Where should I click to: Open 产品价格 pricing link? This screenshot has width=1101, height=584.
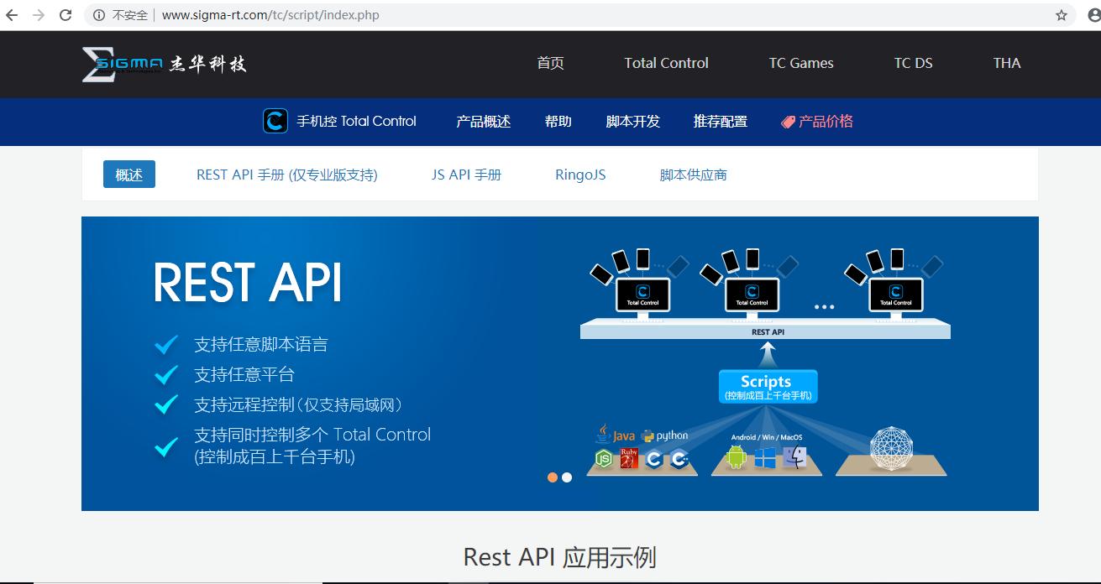click(826, 122)
